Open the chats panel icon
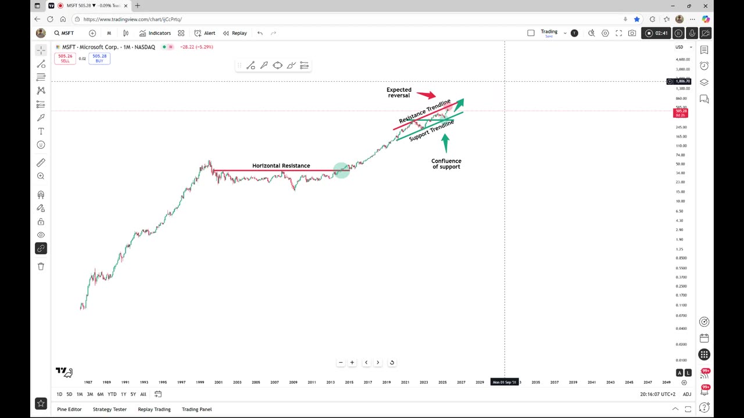This screenshot has height=418, width=744. click(x=704, y=99)
